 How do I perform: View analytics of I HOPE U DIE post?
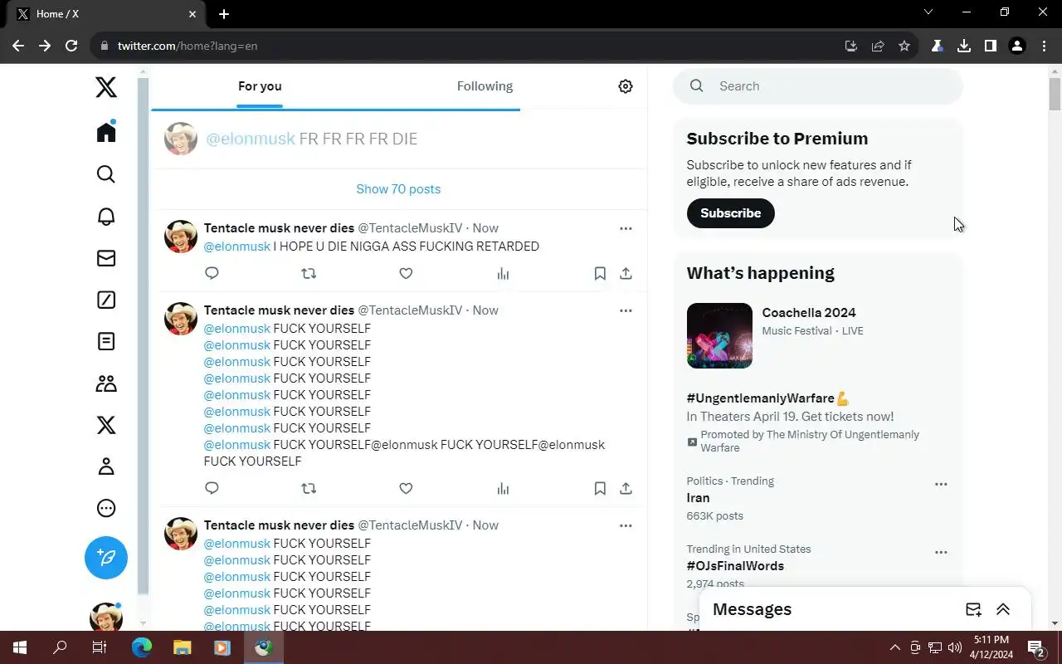click(503, 273)
